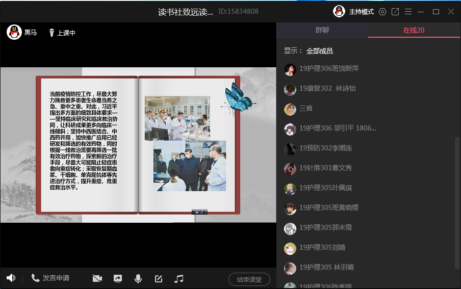
Task: Switch to the 群聊 tab
Action: (x=322, y=30)
